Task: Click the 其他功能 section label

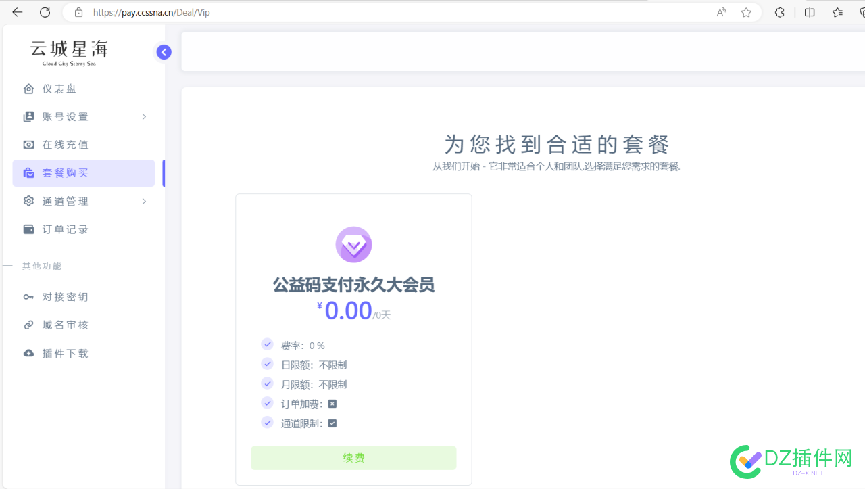Action: click(42, 266)
